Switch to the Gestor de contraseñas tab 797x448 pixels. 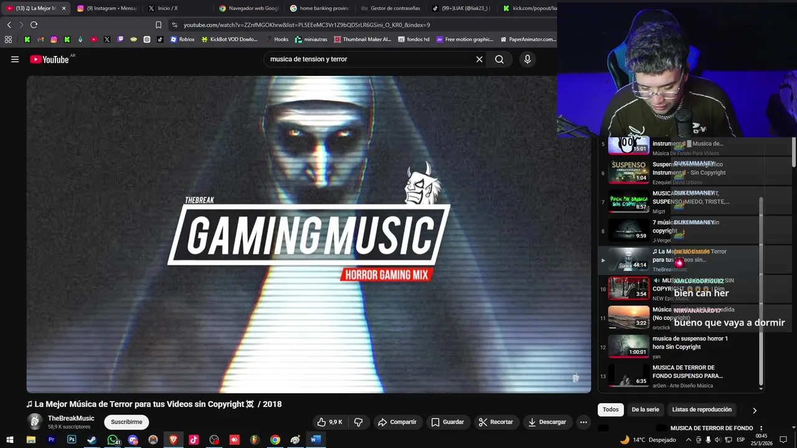[x=391, y=8]
